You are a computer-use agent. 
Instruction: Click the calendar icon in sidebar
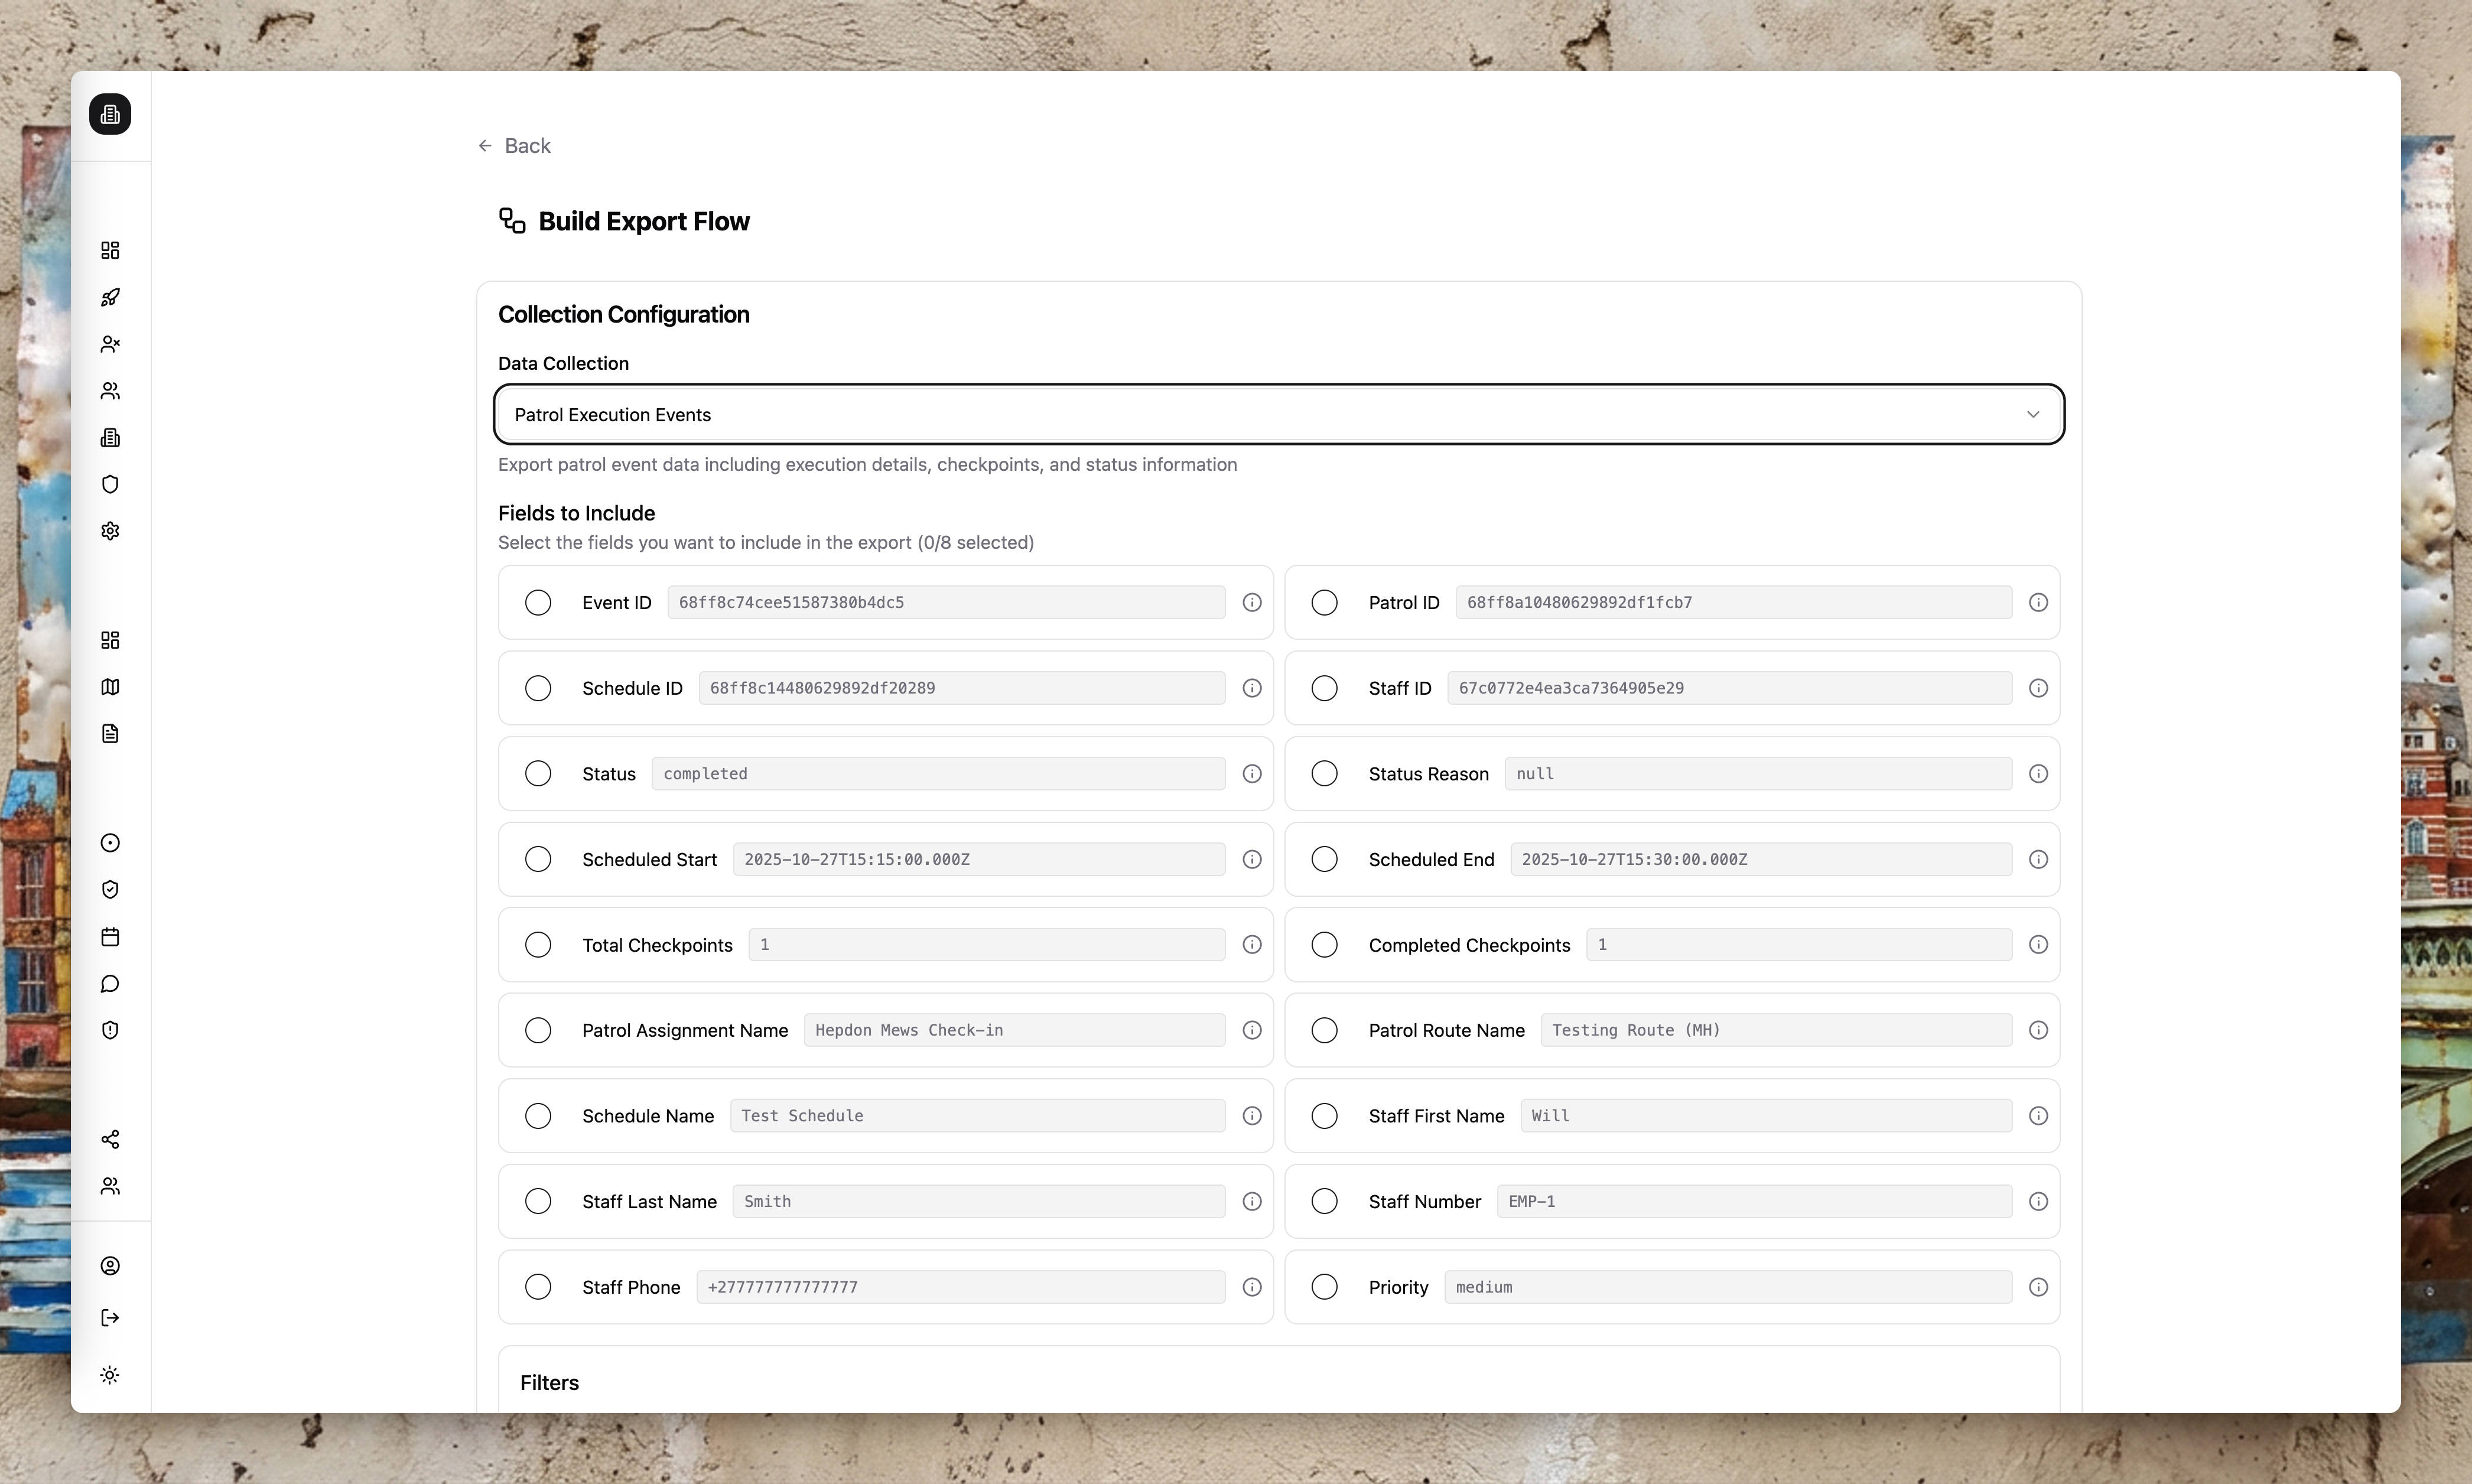click(x=110, y=937)
